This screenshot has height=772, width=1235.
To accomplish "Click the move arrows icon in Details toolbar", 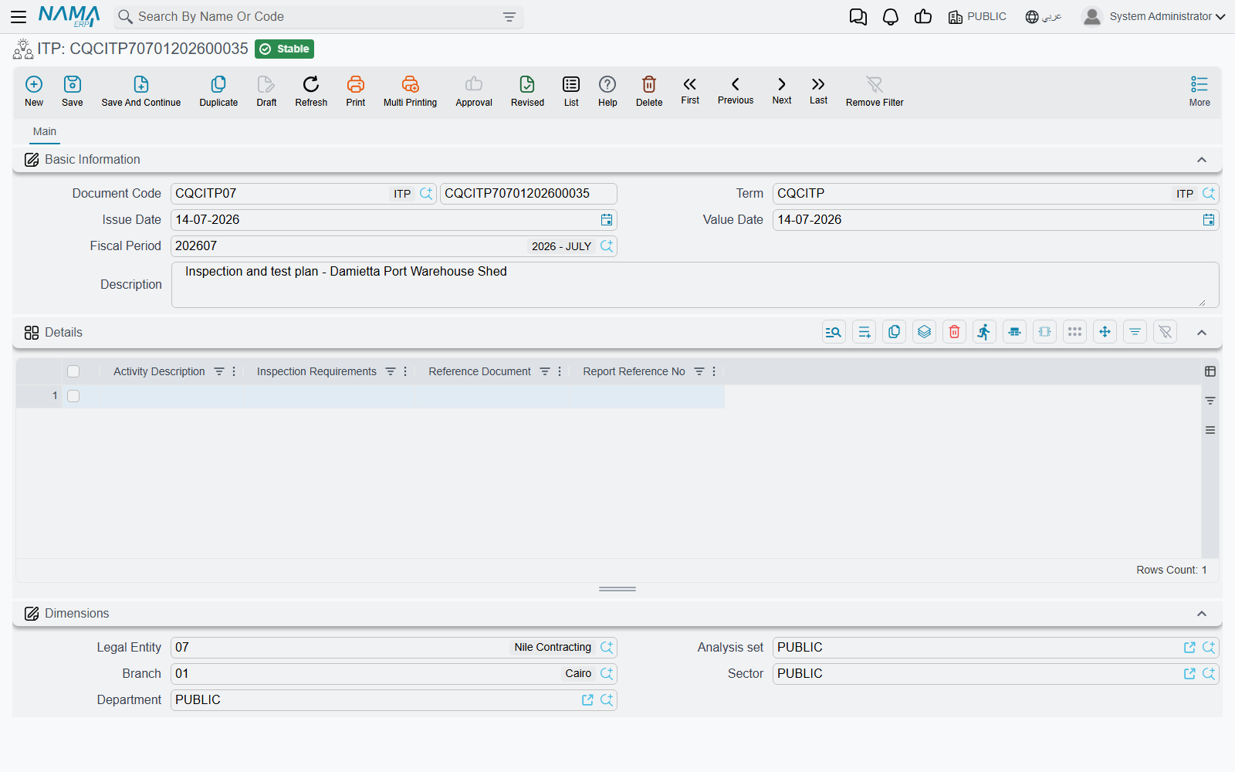I will [1105, 332].
